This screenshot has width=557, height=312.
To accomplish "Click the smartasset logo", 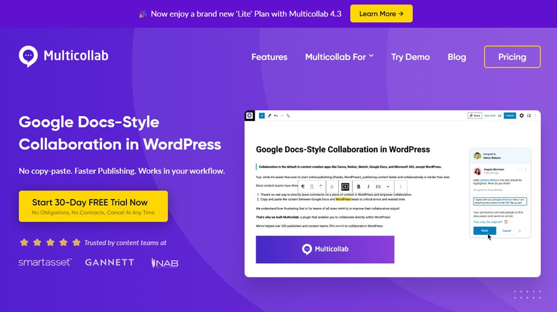I will tap(45, 262).
